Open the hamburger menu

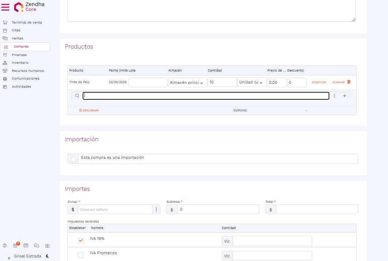tap(5, 7)
